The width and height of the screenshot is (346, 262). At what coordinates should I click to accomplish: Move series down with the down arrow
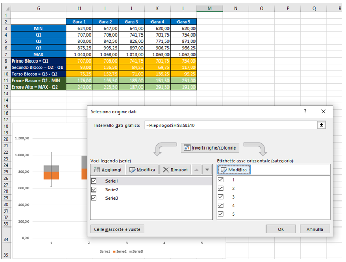(x=207, y=170)
